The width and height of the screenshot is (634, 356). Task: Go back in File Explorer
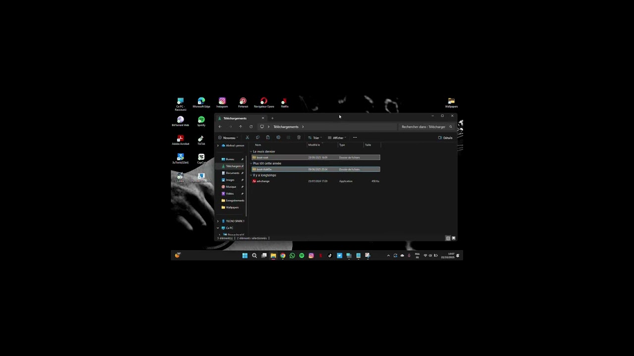pyautogui.click(x=220, y=127)
